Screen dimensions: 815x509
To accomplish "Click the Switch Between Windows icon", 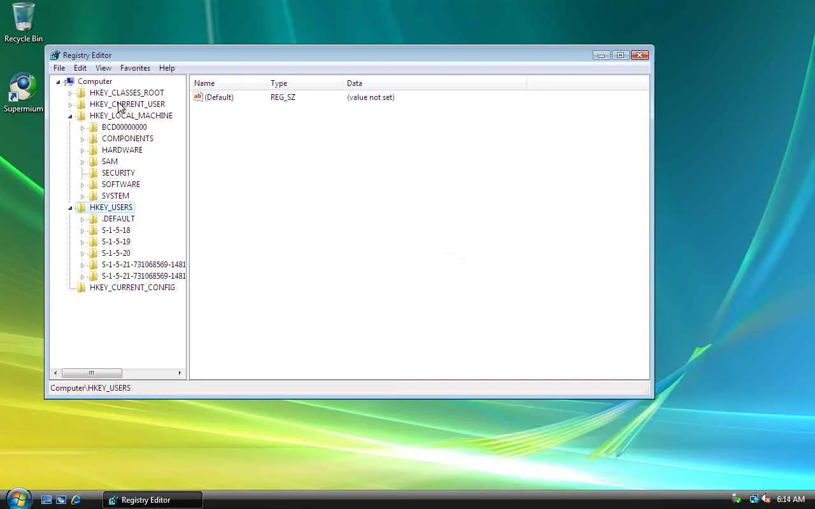I will pos(61,500).
